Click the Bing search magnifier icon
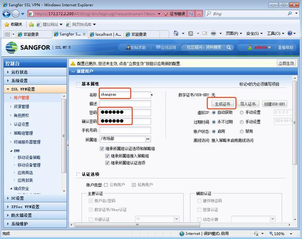Viewport: 302px width, 239px height. 290,14
